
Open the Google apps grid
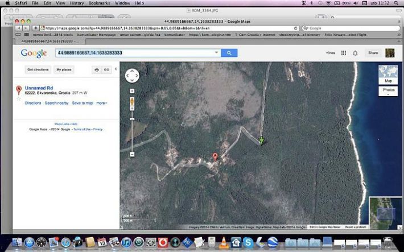coord(343,53)
